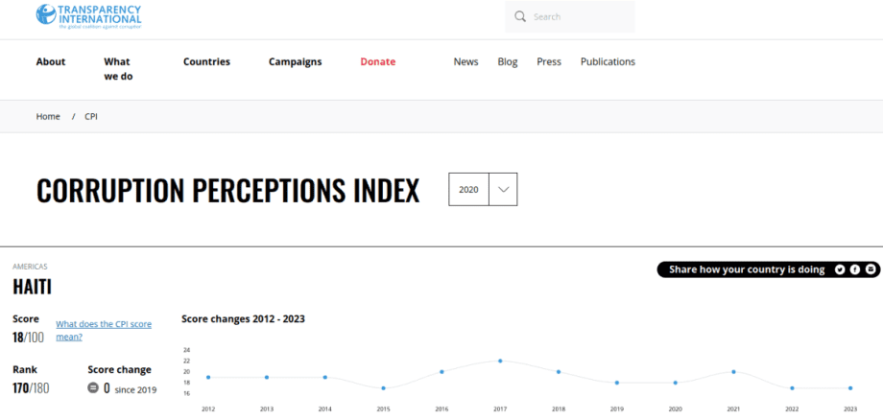Click the score change equals icon
Image resolution: width=883 pixels, height=420 pixels.
pyautogui.click(x=93, y=388)
